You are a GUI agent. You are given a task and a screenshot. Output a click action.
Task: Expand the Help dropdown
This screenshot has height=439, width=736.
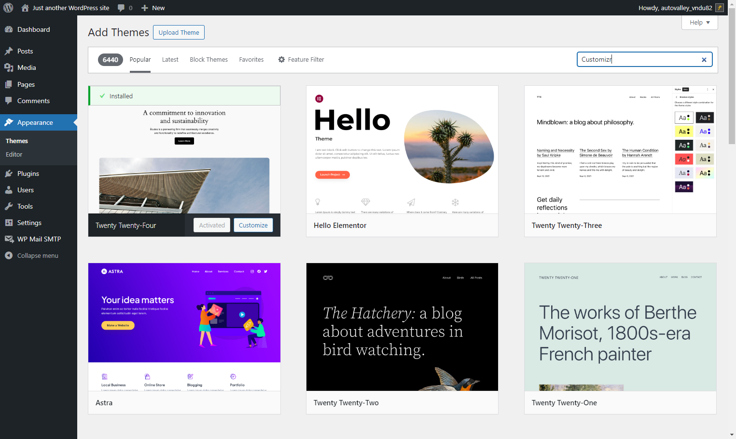tap(699, 23)
